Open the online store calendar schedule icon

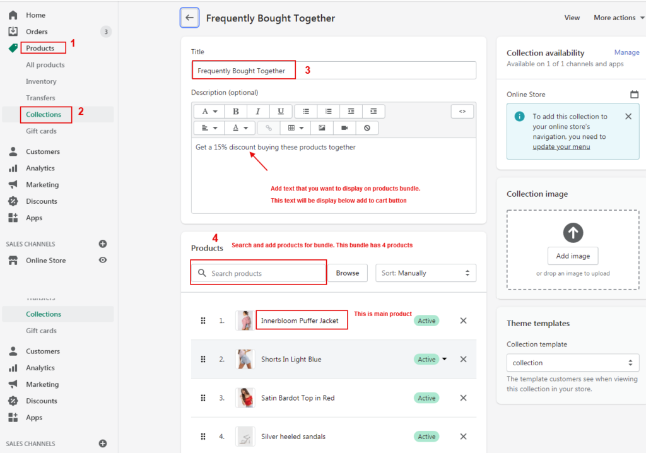pyautogui.click(x=634, y=95)
